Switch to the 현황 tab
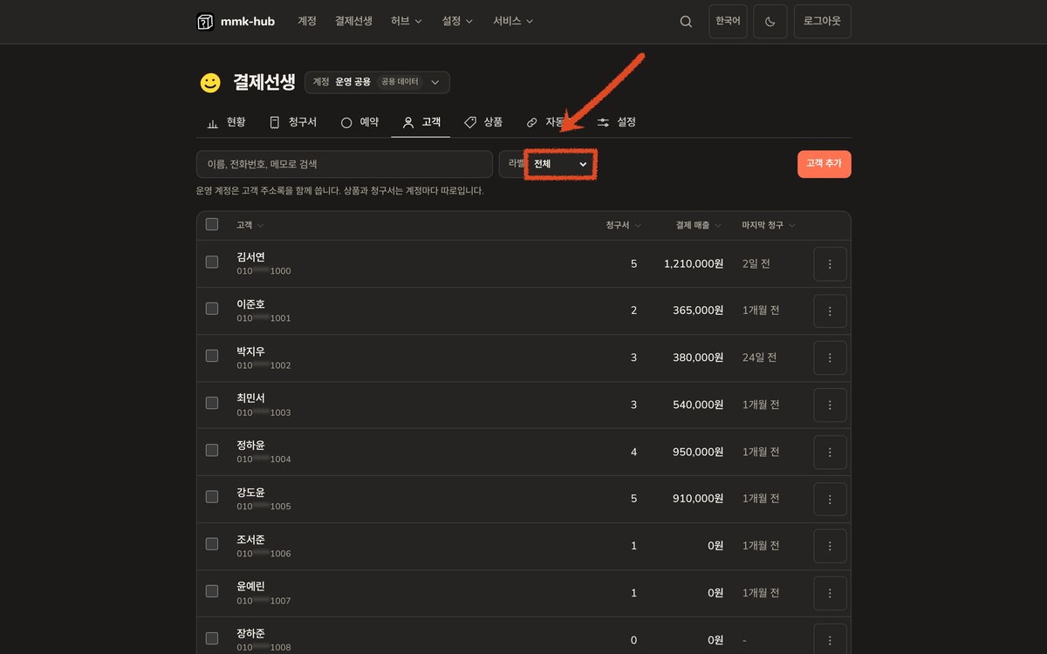 [x=226, y=122]
